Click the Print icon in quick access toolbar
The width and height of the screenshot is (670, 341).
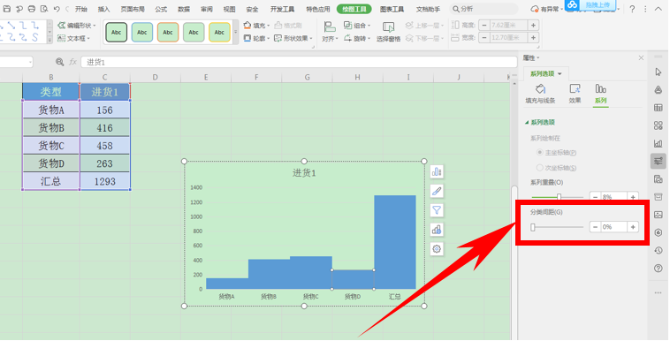(x=32, y=9)
